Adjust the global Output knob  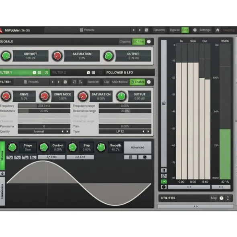[x=108, y=56]
